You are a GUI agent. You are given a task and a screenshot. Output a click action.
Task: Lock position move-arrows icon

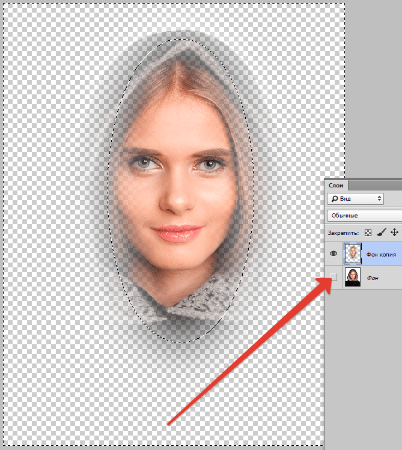click(395, 233)
